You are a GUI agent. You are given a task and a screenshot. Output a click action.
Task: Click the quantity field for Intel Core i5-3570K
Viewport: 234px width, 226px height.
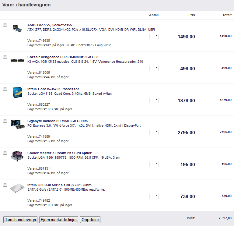154,101
